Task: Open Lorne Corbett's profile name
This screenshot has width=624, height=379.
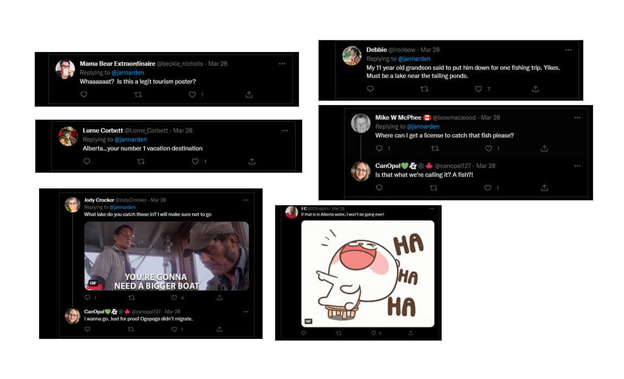Action: [x=103, y=130]
